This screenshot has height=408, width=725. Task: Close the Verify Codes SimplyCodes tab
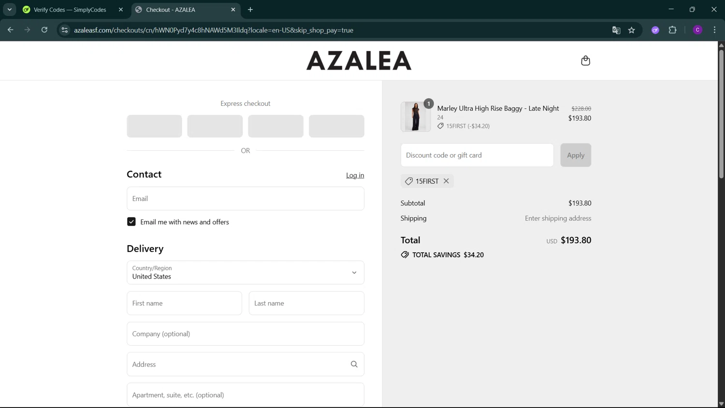tap(121, 10)
